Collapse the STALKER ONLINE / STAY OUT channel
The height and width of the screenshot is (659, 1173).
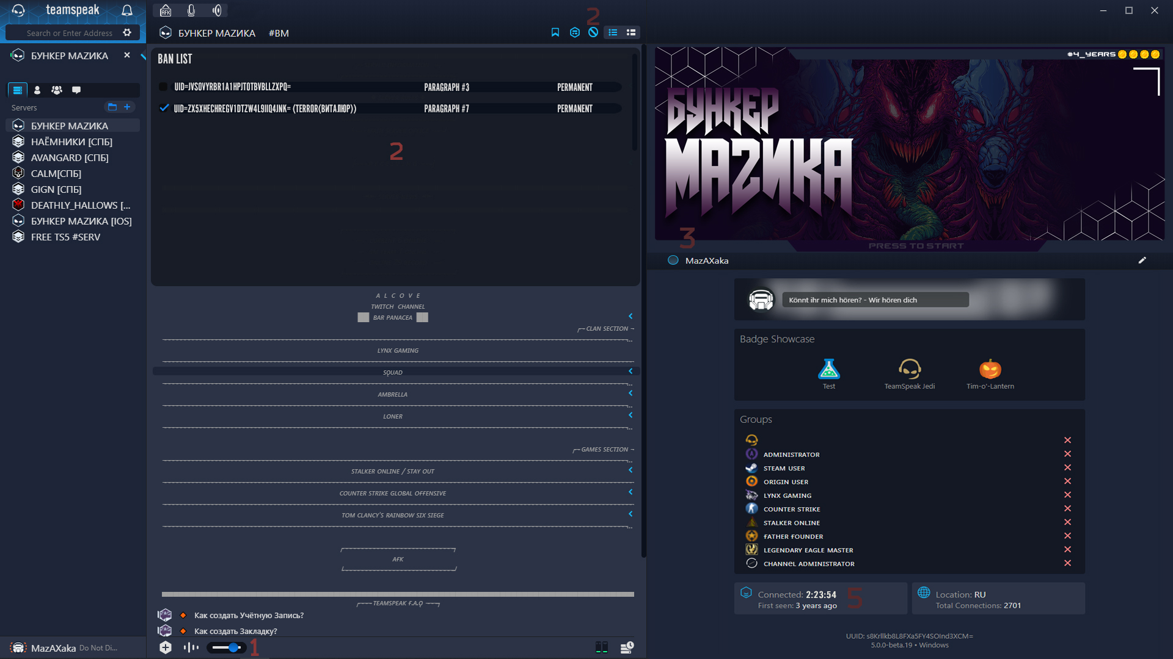630,470
